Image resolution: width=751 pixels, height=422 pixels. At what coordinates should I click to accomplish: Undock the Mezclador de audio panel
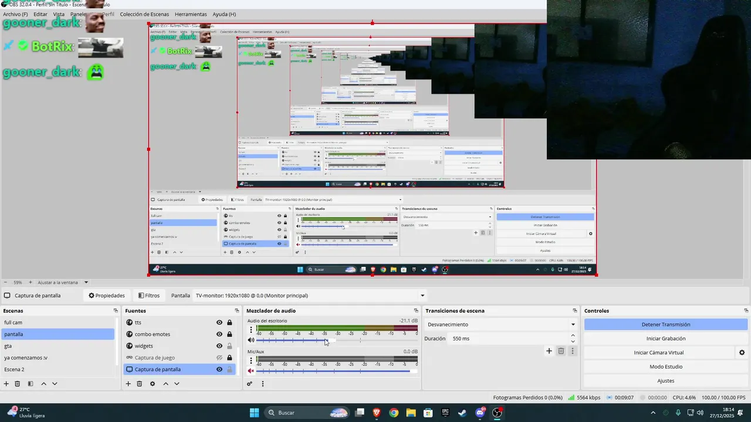(x=416, y=311)
